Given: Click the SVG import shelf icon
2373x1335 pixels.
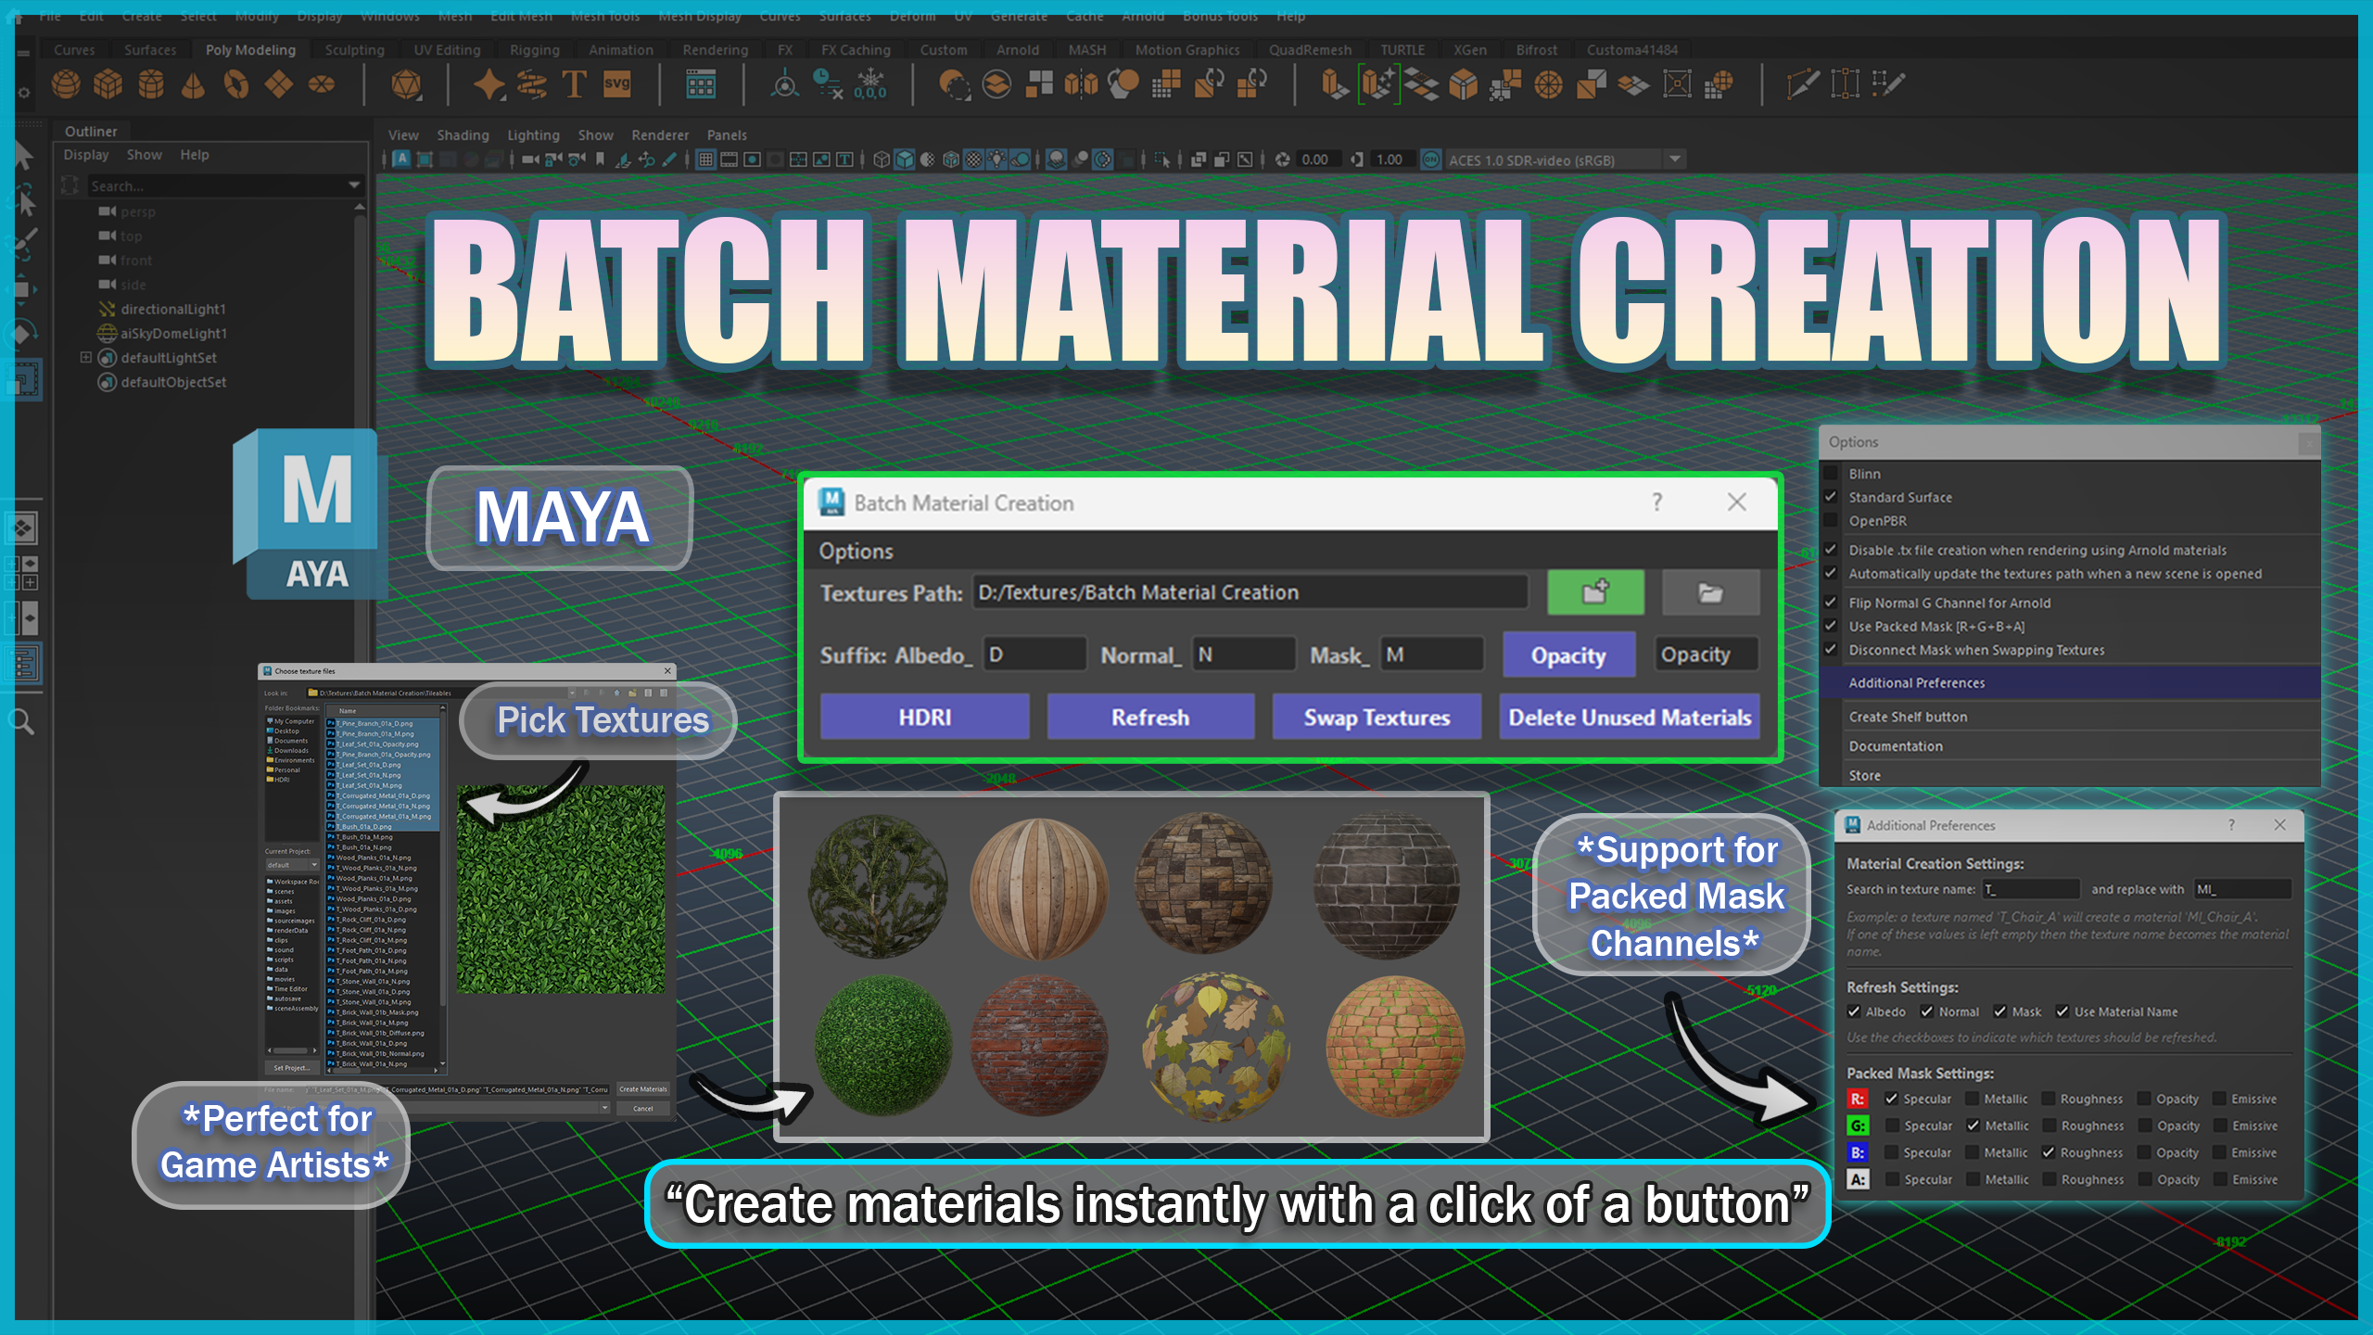Looking at the screenshot, I should coord(616,85).
